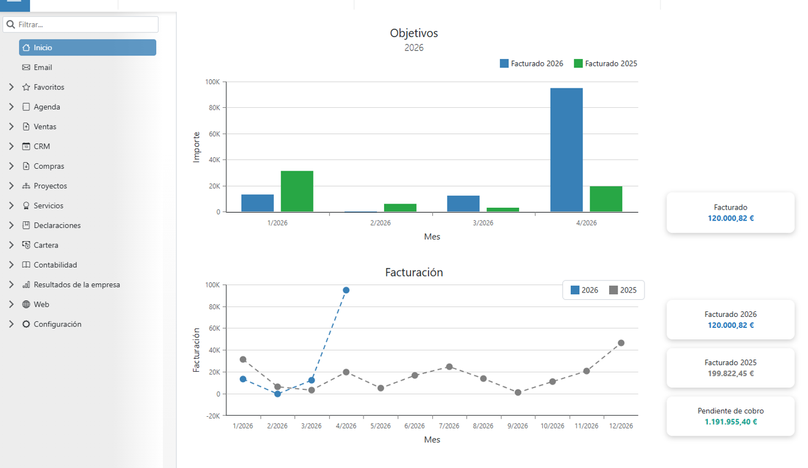Click the Web globe icon
This screenshot has width=808, height=468.
tap(26, 305)
